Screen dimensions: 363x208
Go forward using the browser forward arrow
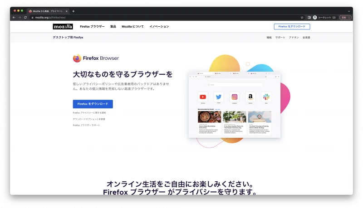point(20,17)
